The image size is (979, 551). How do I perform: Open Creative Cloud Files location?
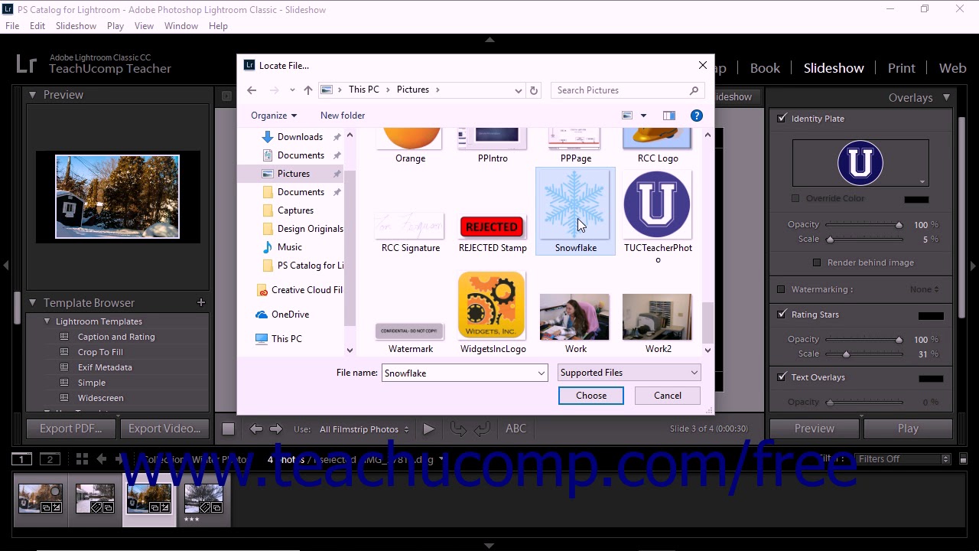pyautogui.click(x=300, y=290)
